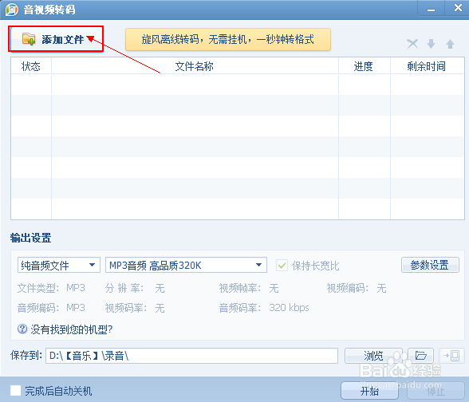Move item down with down arrow icon
Screen dimensions: 469x402
[x=431, y=44]
